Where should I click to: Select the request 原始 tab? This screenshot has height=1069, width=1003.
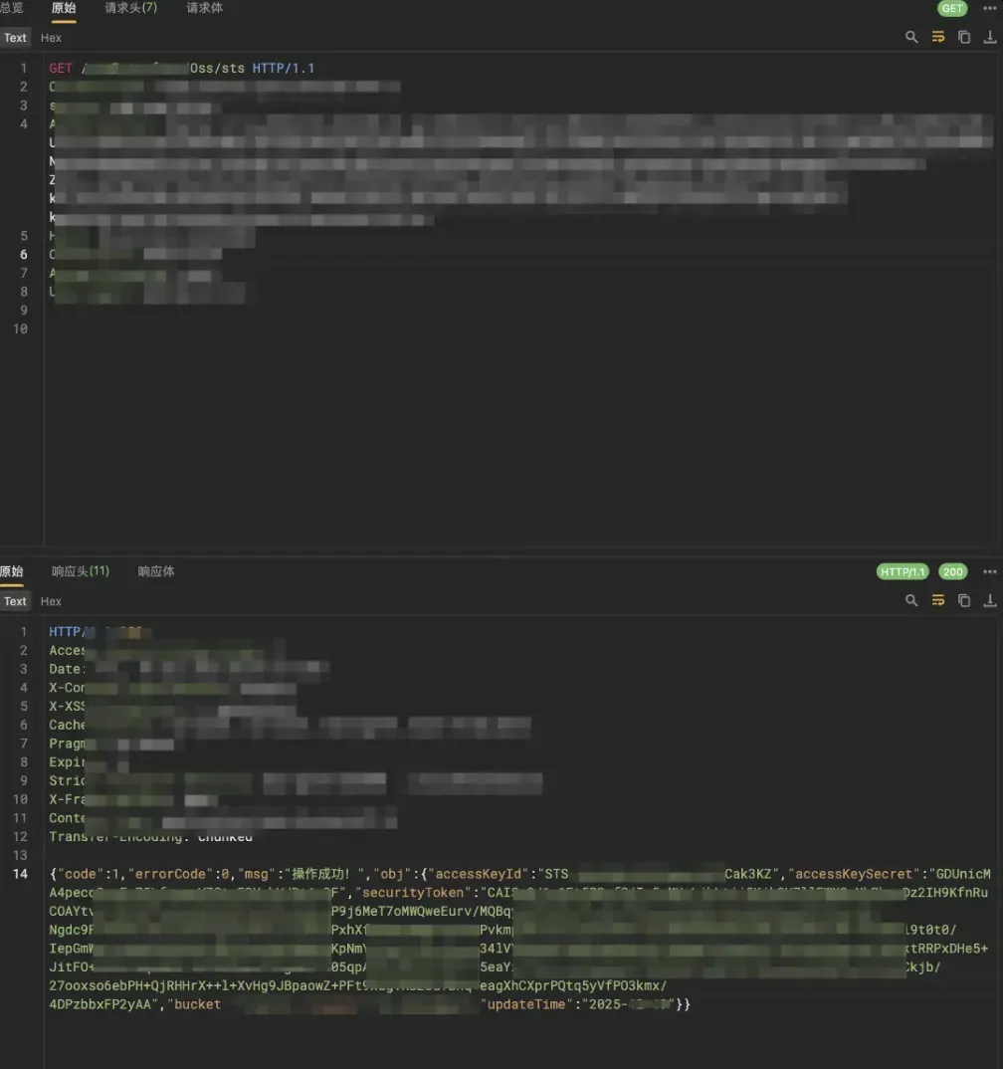coord(64,8)
